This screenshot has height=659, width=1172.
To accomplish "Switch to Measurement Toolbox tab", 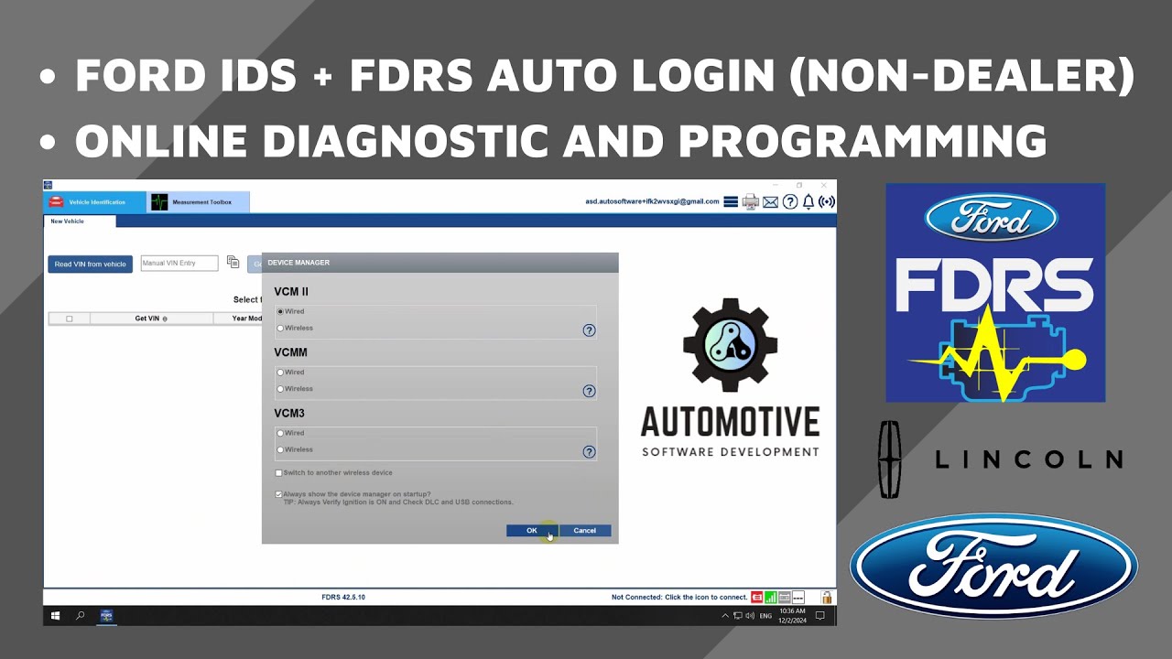I will point(199,202).
